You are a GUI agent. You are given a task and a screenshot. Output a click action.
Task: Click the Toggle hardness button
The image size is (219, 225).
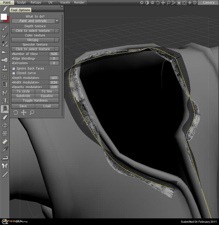tap(35, 100)
